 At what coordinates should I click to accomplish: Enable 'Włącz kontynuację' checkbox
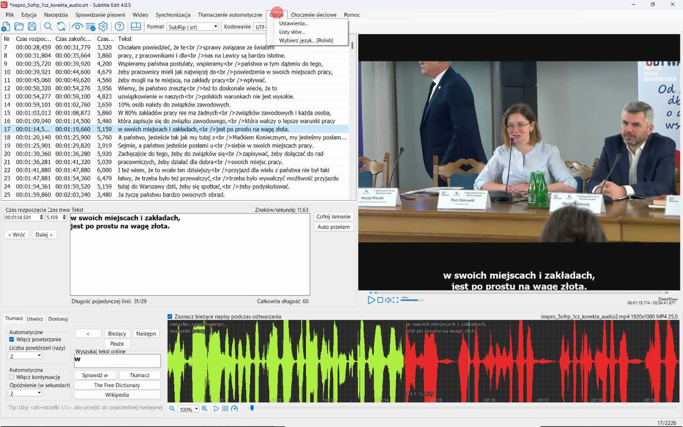coord(12,377)
